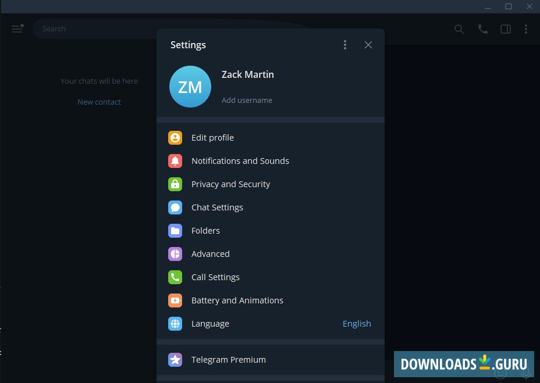Click the green lock Privacy icon

175,184
